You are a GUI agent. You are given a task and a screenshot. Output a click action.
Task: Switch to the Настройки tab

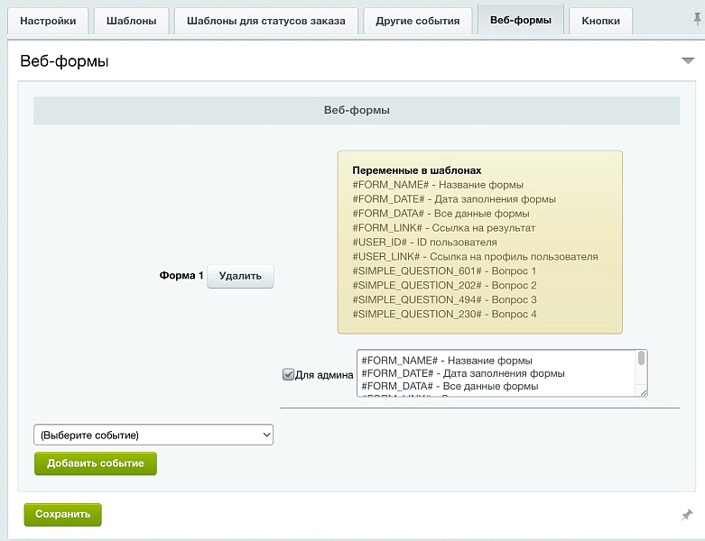pyautogui.click(x=48, y=21)
